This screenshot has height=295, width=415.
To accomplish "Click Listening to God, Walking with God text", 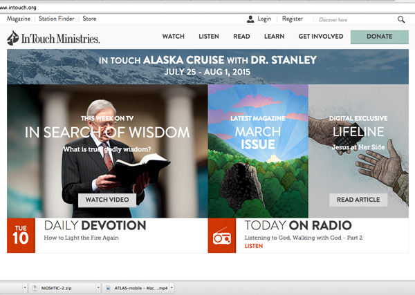I will (304, 238).
